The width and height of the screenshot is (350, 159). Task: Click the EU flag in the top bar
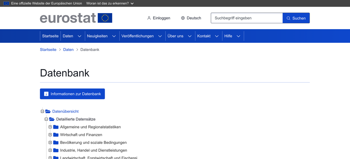pos(6,3)
